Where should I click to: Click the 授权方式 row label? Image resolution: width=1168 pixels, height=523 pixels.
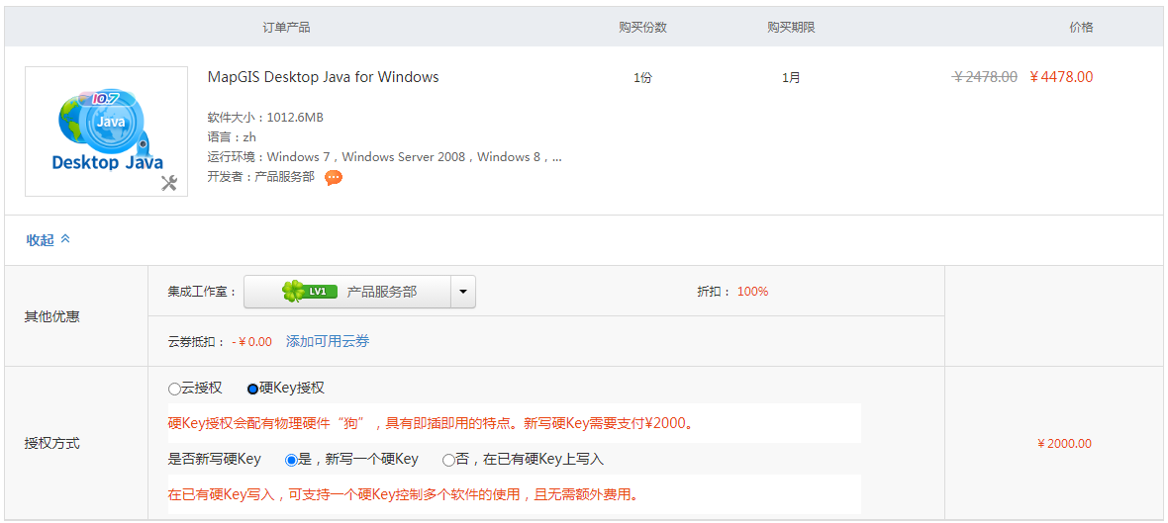point(52,443)
